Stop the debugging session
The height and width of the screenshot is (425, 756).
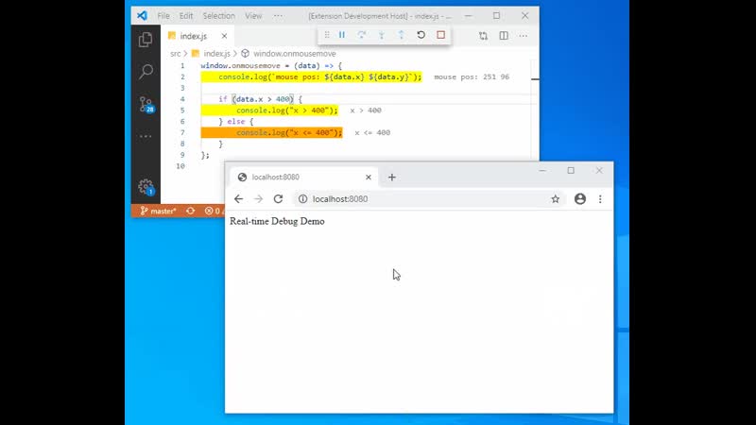tap(440, 35)
